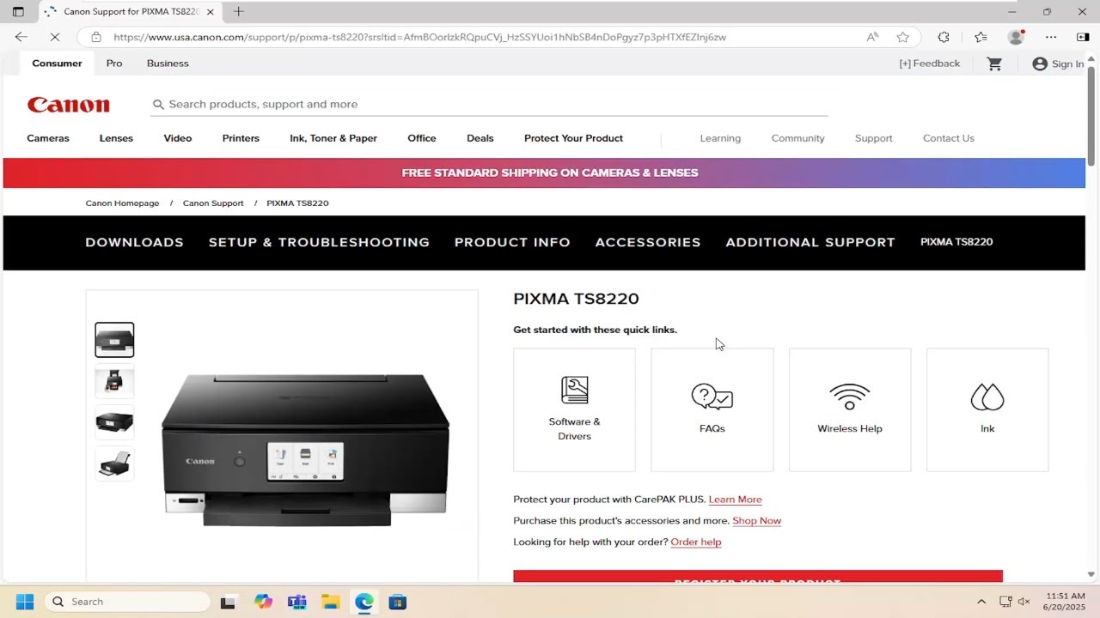Go back to previous page
The height and width of the screenshot is (618, 1100).
[21, 37]
